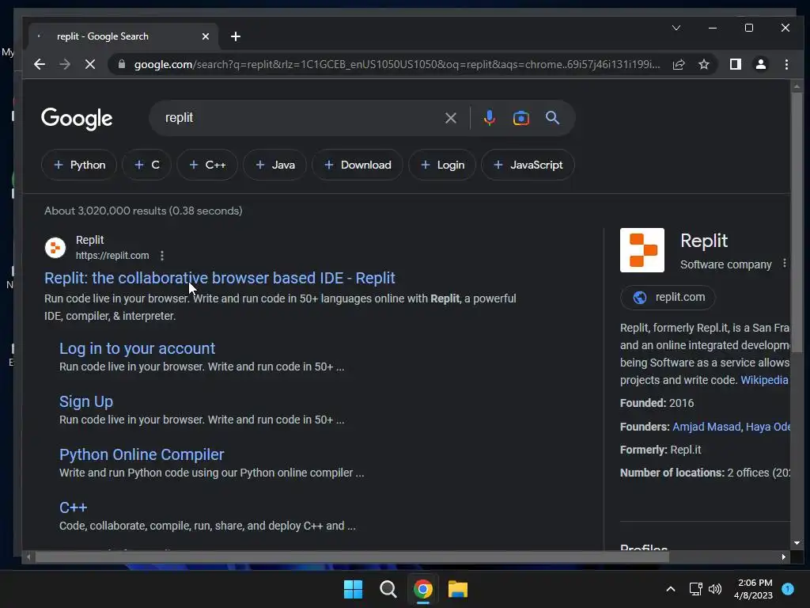The image size is (810, 608).
Task: Open the Sign Up sitelink
Action: [x=86, y=401]
